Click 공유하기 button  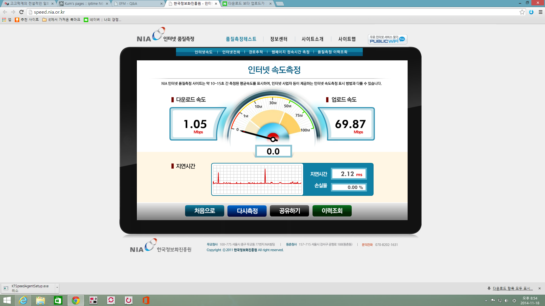(290, 211)
